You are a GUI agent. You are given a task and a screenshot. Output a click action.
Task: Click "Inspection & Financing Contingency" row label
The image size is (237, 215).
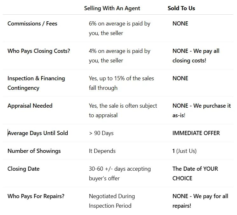coord(36,83)
